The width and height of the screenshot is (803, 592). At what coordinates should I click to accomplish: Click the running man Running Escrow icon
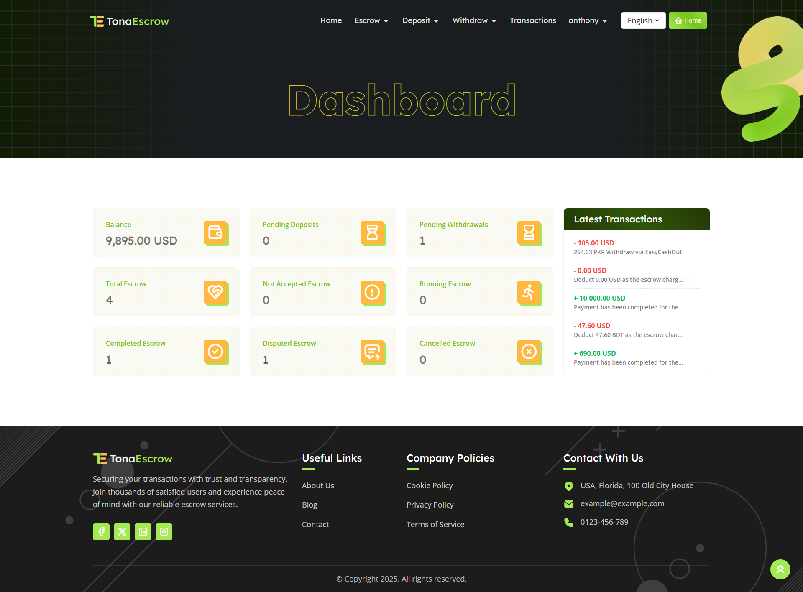(x=529, y=292)
